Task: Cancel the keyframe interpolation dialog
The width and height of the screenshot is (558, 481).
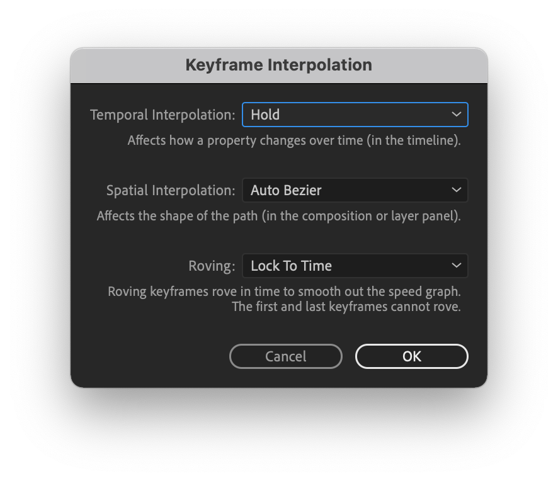Action: pyautogui.click(x=286, y=356)
